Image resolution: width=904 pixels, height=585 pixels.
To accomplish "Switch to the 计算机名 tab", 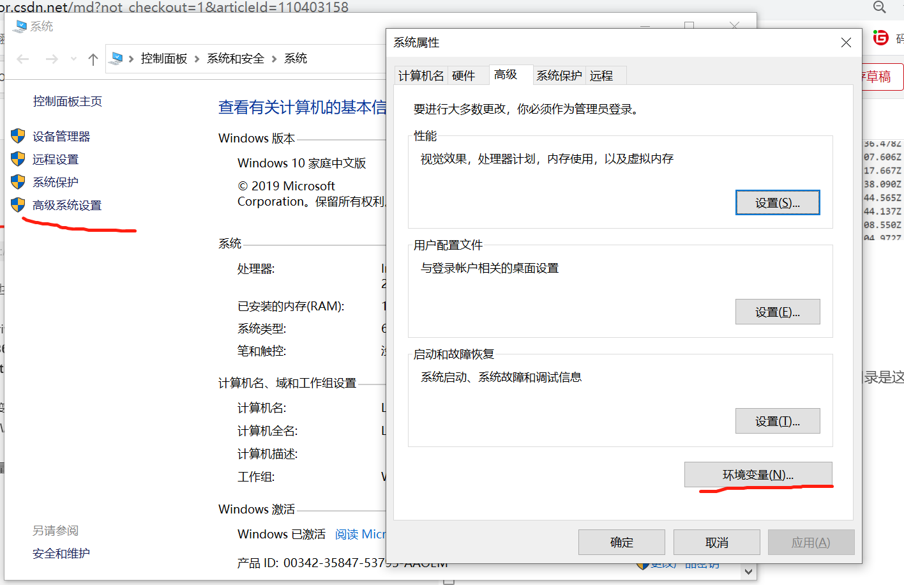I will pyautogui.click(x=421, y=76).
